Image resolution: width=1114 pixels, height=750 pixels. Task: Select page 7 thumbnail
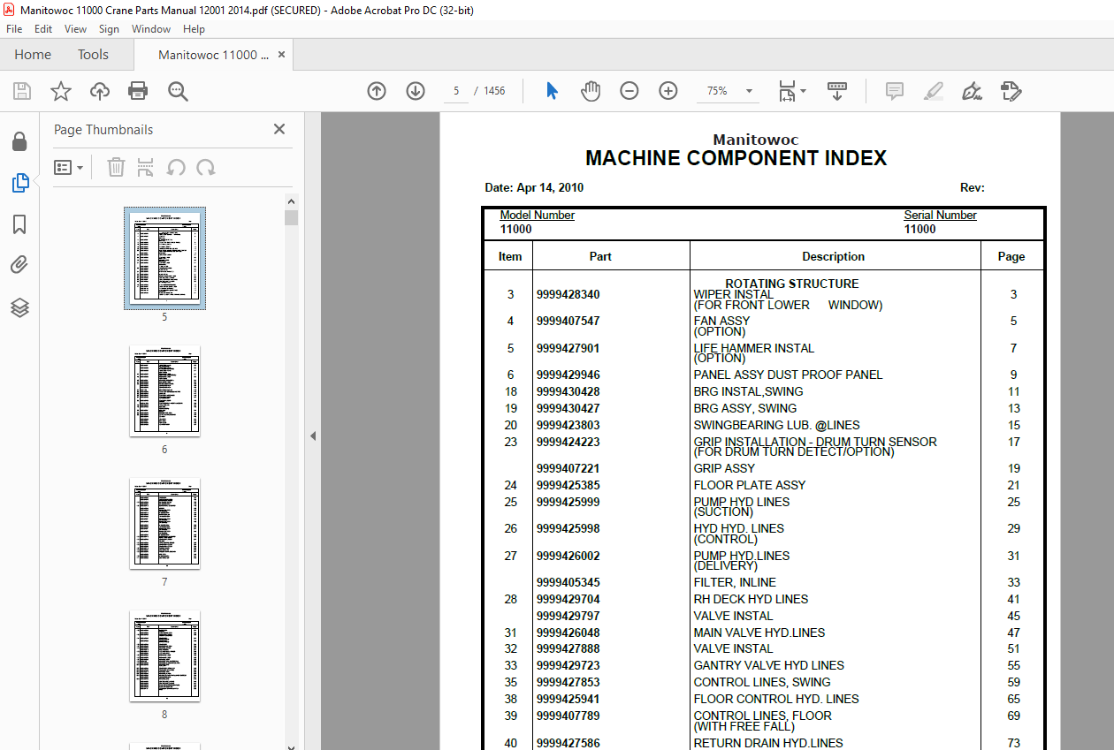pos(164,523)
